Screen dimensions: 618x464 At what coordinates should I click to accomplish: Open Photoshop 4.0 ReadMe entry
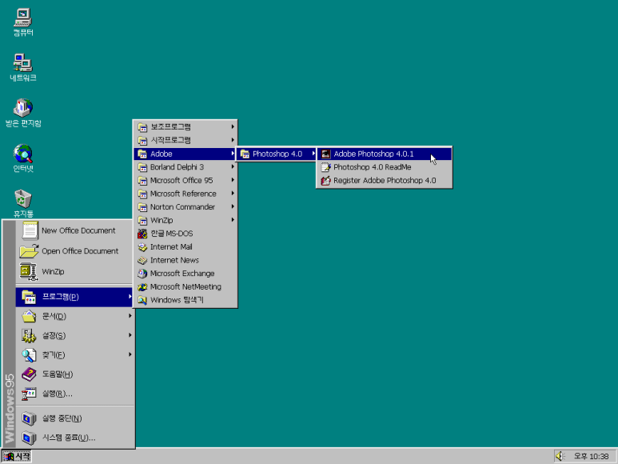point(385,167)
